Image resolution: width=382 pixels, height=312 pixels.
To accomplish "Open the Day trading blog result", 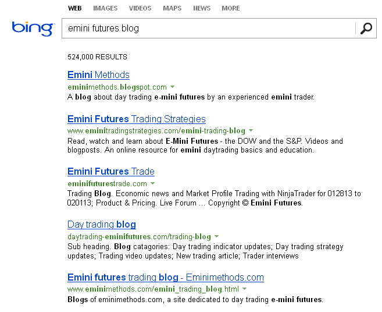I will pyautogui.click(x=102, y=224).
